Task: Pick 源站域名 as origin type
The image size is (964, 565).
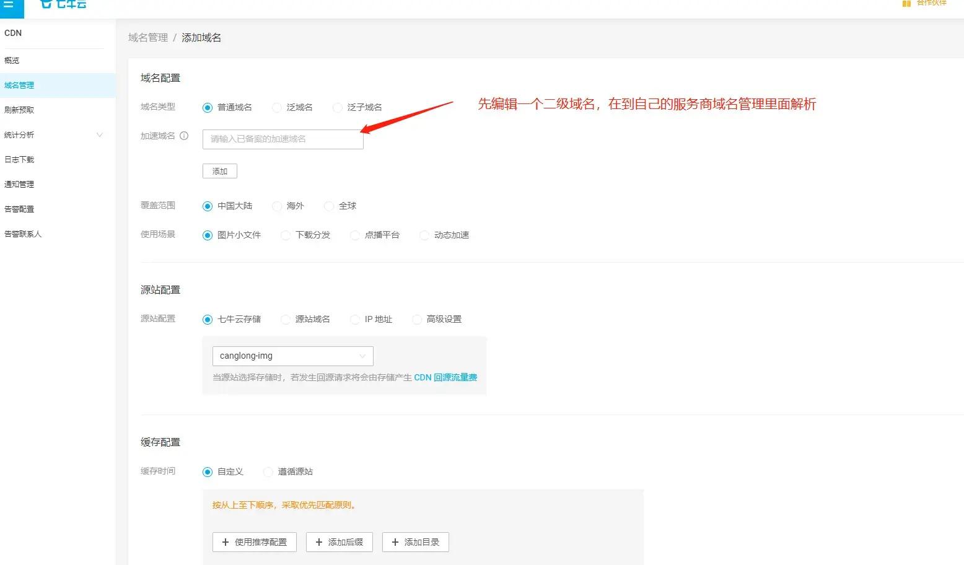Action: pyautogui.click(x=286, y=320)
